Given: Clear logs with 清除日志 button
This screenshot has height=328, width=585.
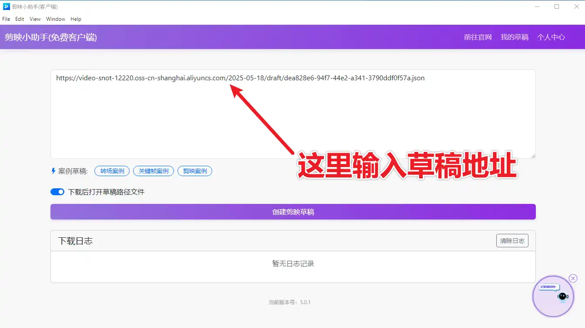Looking at the screenshot, I should 512,241.
